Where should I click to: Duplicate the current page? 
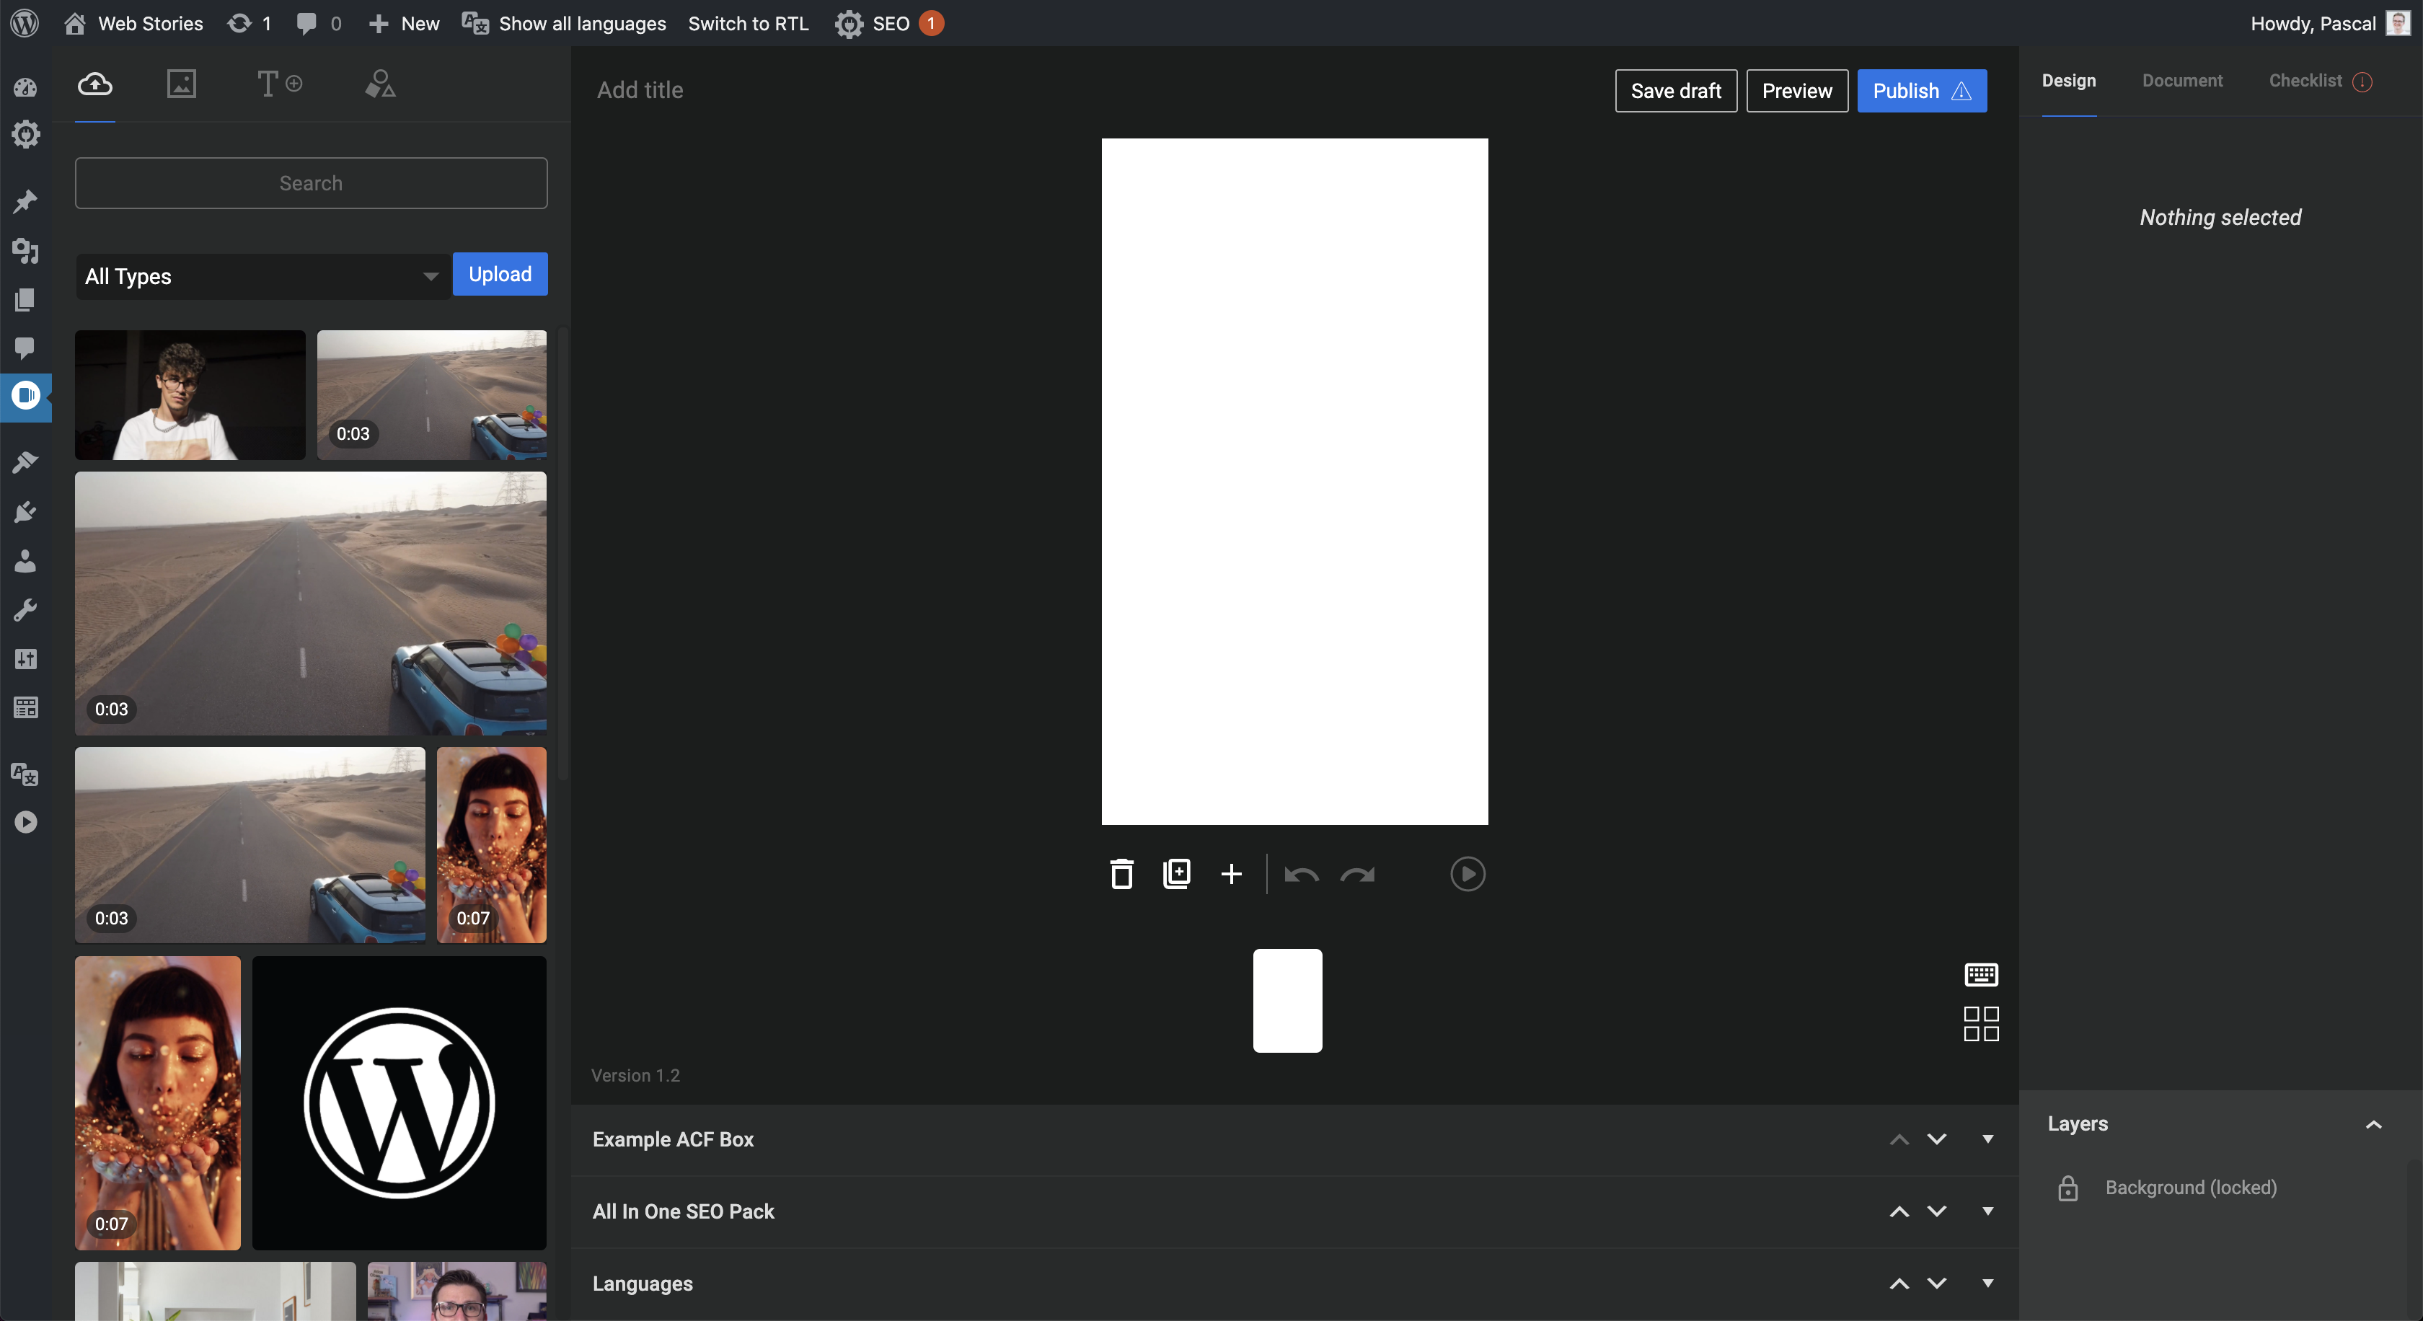pos(1175,873)
